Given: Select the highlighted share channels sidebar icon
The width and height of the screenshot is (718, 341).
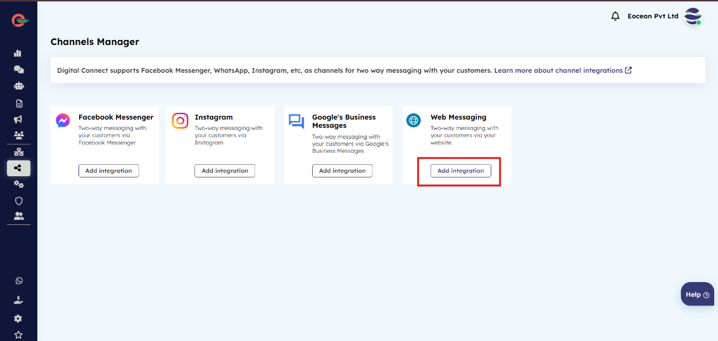Looking at the screenshot, I should point(18,168).
